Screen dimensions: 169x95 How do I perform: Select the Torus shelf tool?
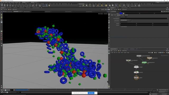coord(10,6)
